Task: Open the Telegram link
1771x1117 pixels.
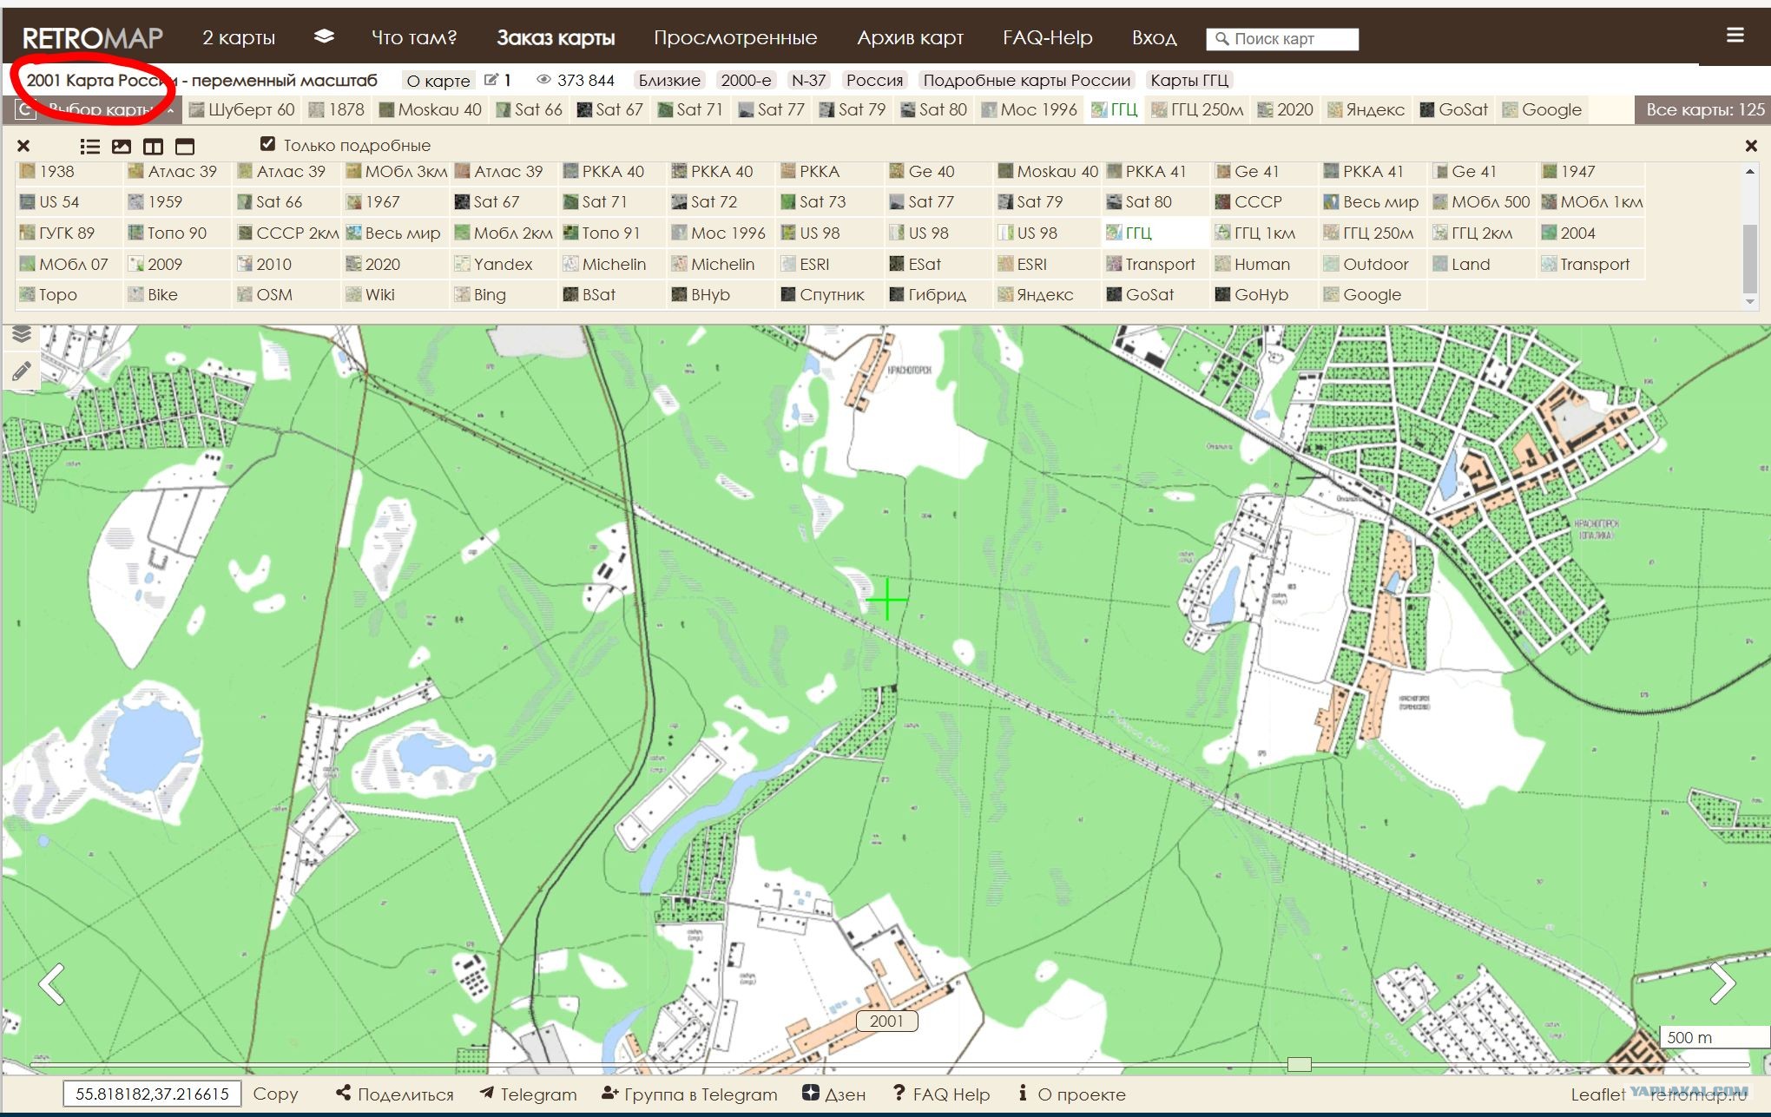Action: [528, 1094]
